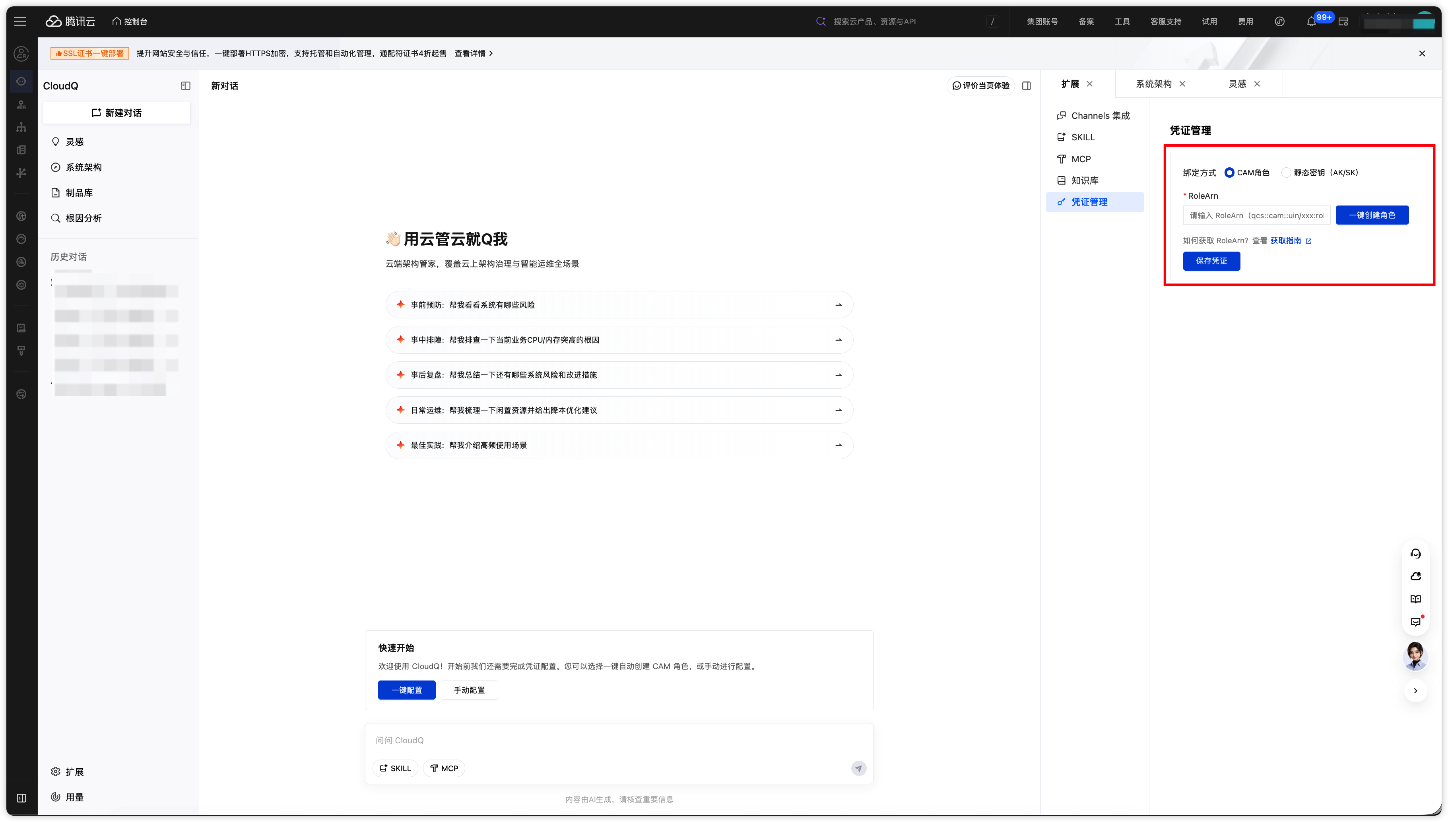1448x822 pixels.
Task: Expand the floating toolbar chevron arrow
Action: pyautogui.click(x=1415, y=690)
